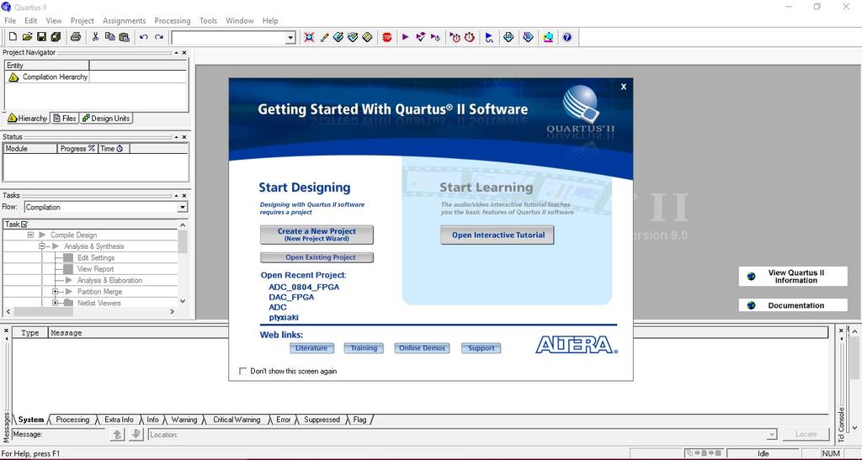Click the red Stop Processing icon

(387, 37)
